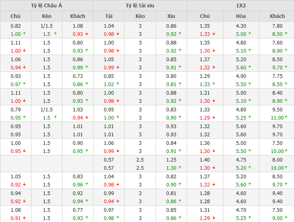Click the 1.25 Xiu odds cell
294x222 pixels.
(x=171, y=160)
